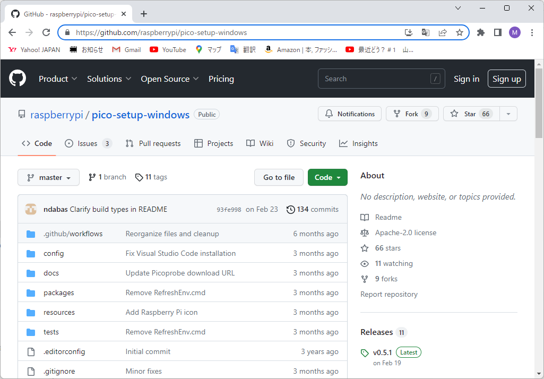The width and height of the screenshot is (544, 379).
Task: Expand the Star lists dropdown arrow
Action: point(508,114)
